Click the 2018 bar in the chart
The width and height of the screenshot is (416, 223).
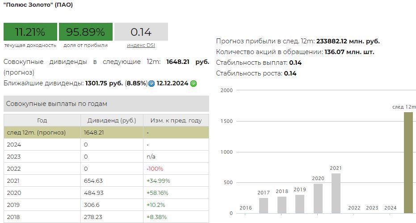282,205
